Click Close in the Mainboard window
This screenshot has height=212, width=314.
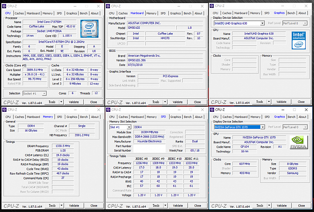pos(197,102)
